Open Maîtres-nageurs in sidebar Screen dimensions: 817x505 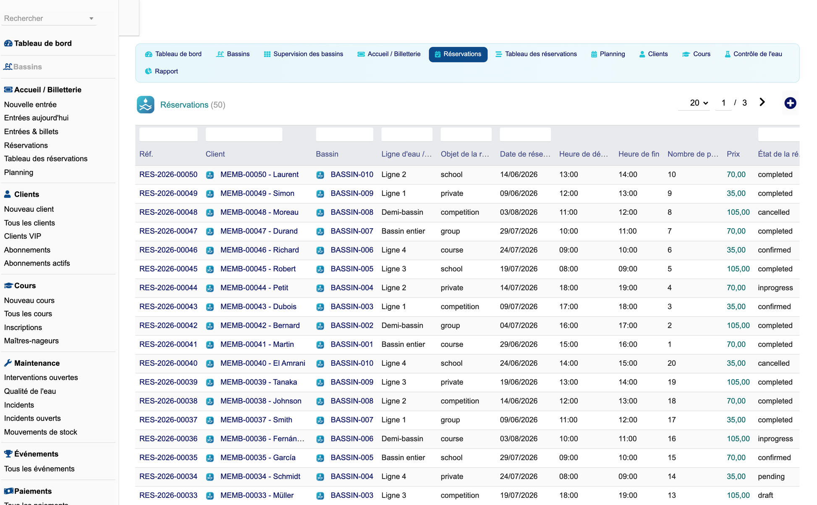31,341
